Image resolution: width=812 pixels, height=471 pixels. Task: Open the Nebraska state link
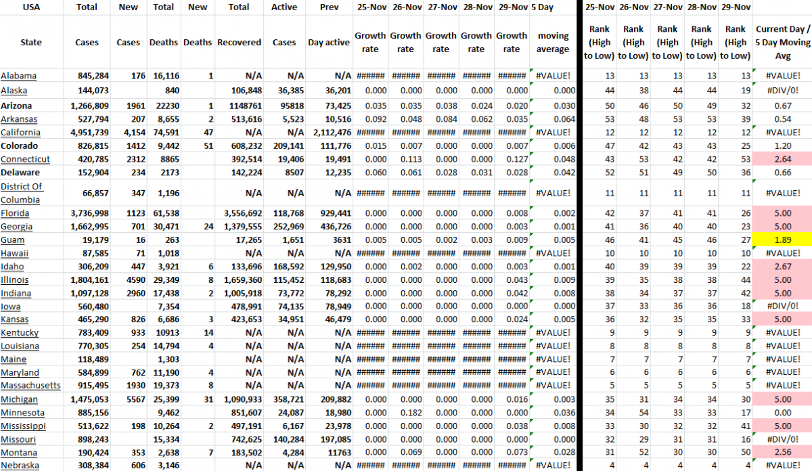pos(21,465)
